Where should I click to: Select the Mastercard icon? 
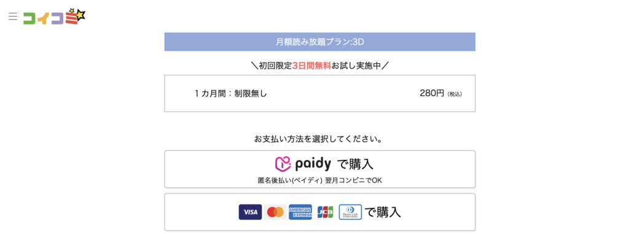[275, 213]
